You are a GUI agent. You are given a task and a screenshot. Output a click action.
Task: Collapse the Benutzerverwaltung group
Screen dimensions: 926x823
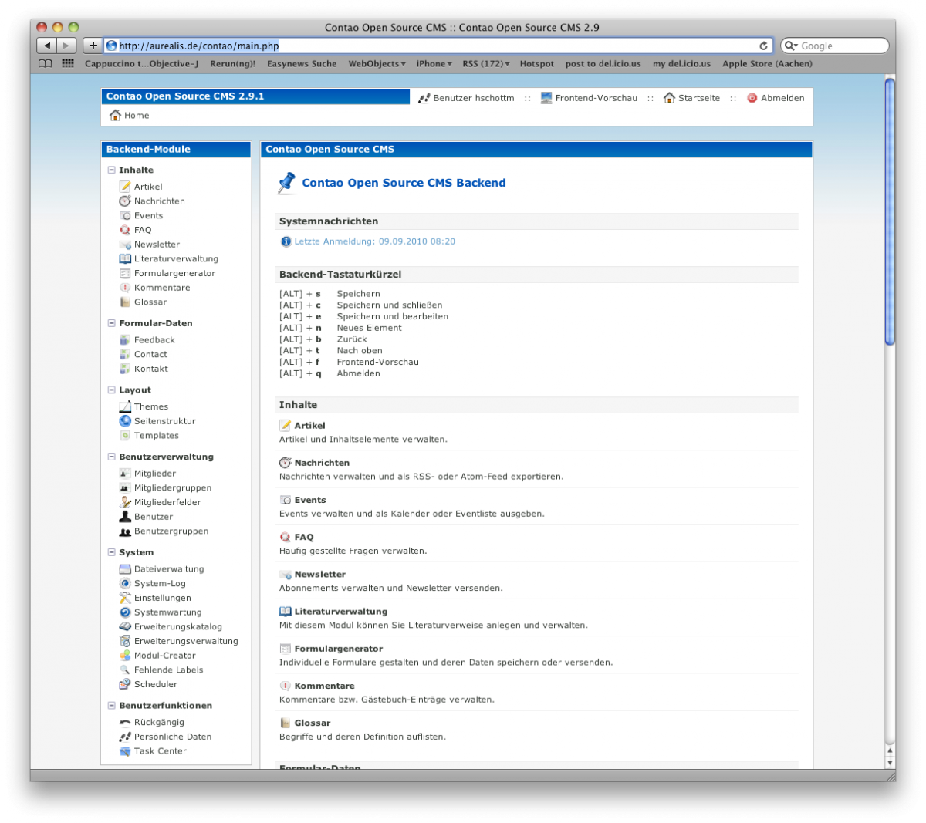click(112, 456)
